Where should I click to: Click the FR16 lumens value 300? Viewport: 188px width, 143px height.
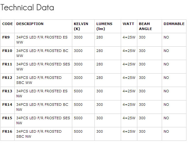click(x=99, y=131)
